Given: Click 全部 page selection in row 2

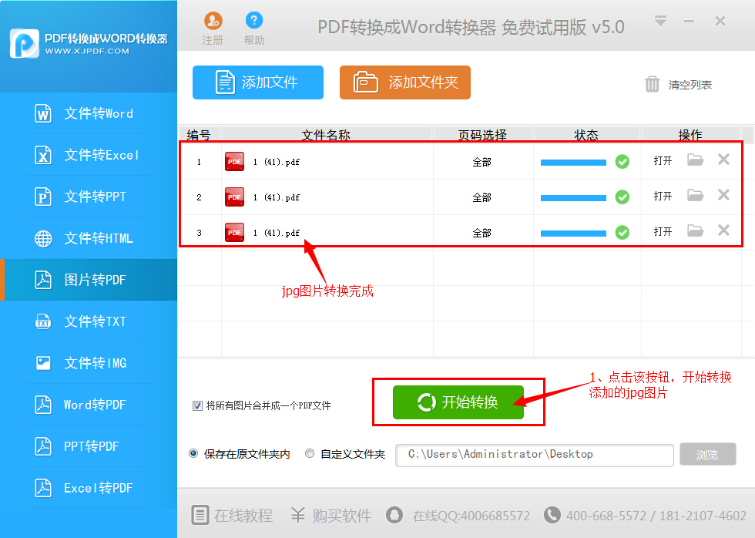Looking at the screenshot, I should [482, 198].
